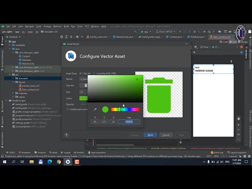The image size is (252, 189).
Task: Open the Windows notification center icon
Action: point(246,162)
